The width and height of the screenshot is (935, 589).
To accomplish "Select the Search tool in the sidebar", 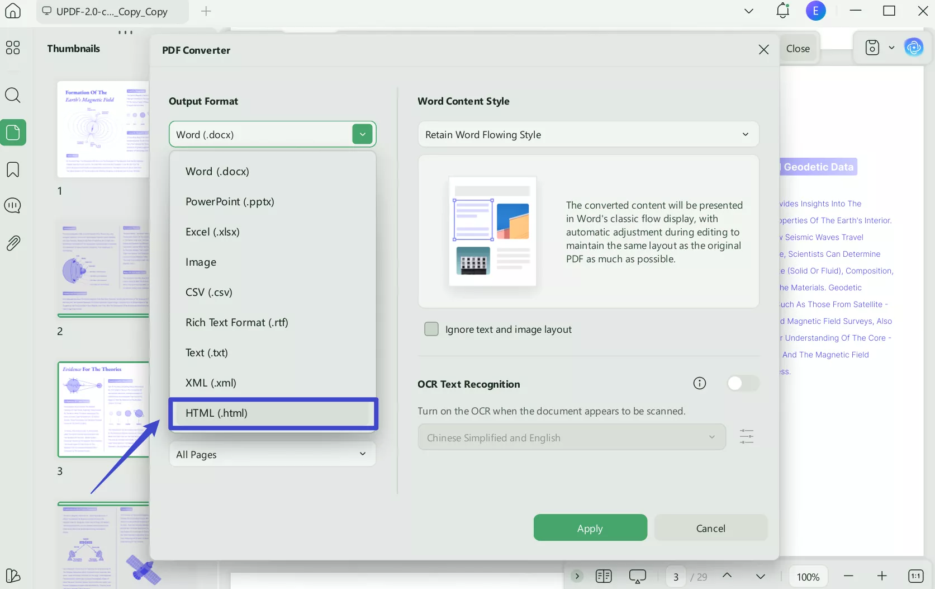I will (x=12, y=95).
